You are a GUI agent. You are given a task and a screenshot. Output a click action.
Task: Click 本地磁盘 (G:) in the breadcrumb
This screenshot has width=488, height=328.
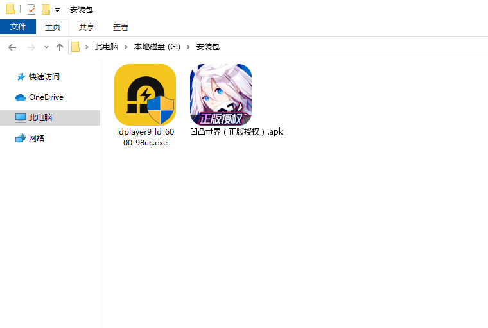[x=157, y=47]
